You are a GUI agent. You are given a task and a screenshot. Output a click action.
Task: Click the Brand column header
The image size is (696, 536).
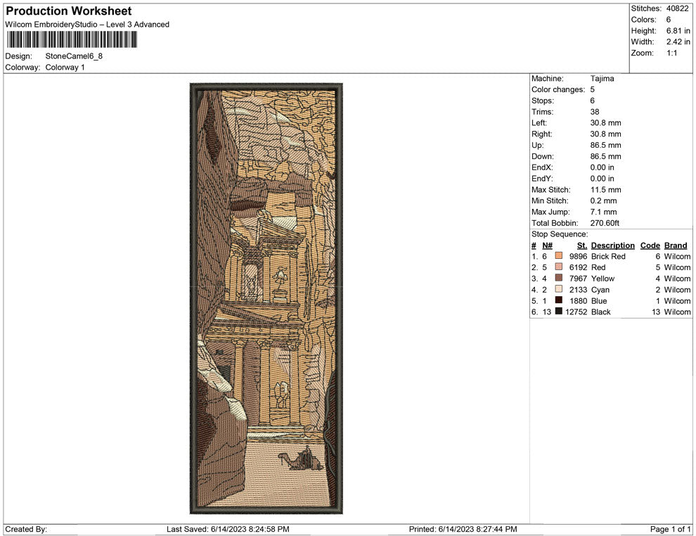[x=676, y=245]
